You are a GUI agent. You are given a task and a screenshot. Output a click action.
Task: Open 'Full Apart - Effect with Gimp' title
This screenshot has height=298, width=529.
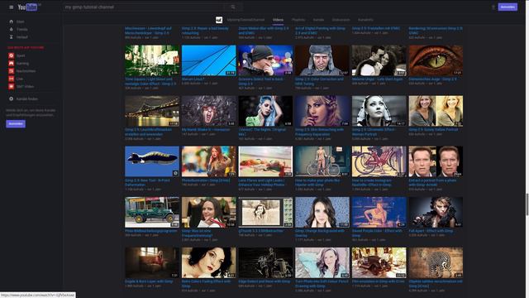(x=431, y=231)
